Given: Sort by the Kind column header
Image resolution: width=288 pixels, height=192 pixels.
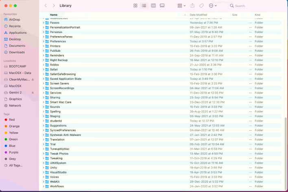Looking at the screenshot, I should tap(257, 15).
